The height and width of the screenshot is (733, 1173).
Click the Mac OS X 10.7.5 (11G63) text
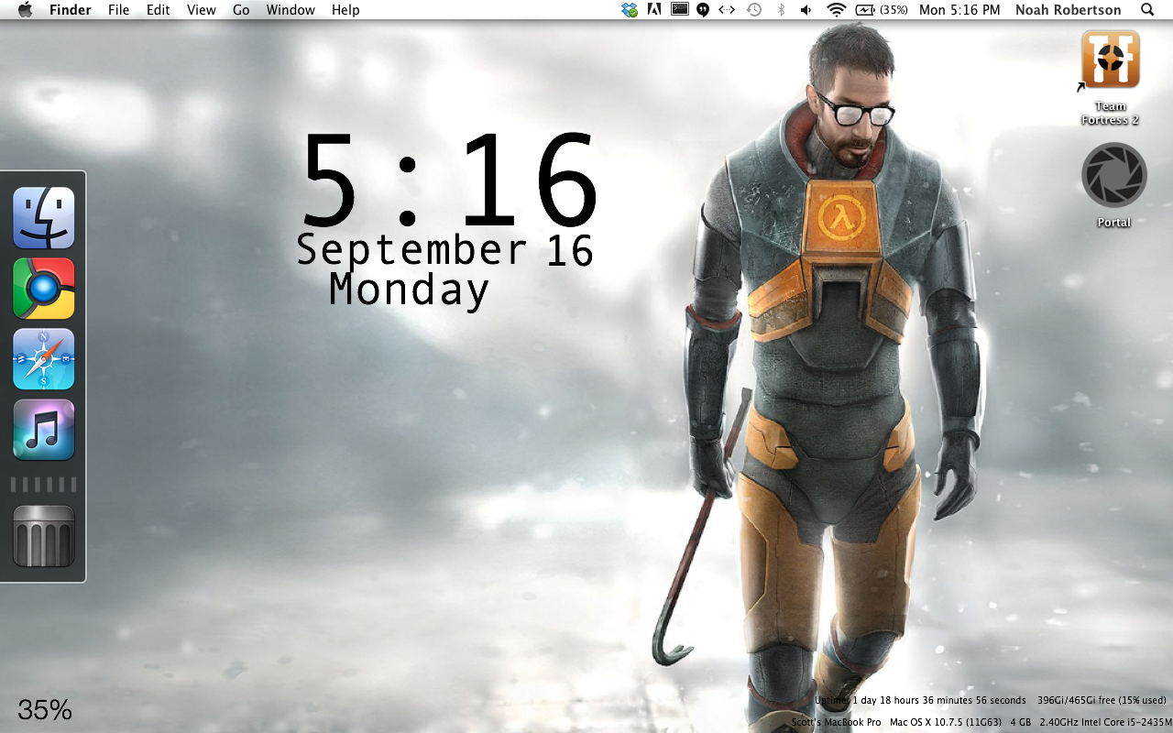pos(945,723)
